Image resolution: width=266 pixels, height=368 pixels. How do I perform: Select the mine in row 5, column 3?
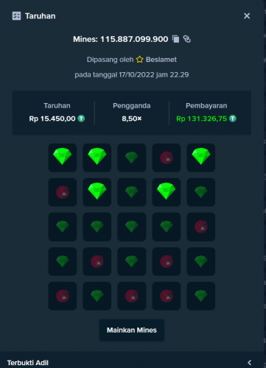(132, 296)
